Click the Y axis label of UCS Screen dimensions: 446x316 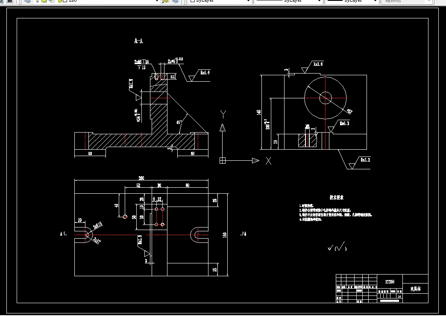pos(223,114)
